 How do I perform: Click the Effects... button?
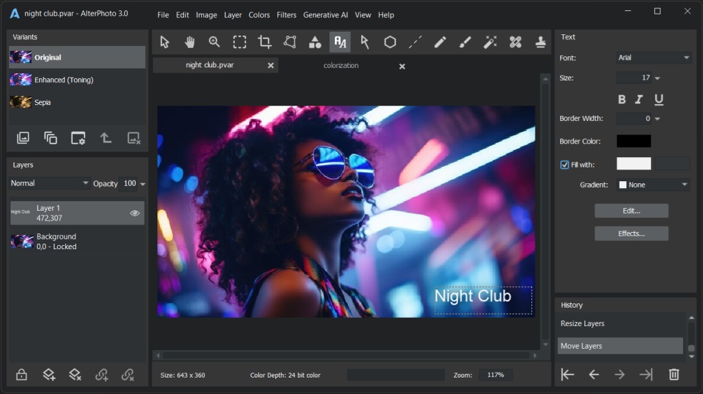pos(631,233)
